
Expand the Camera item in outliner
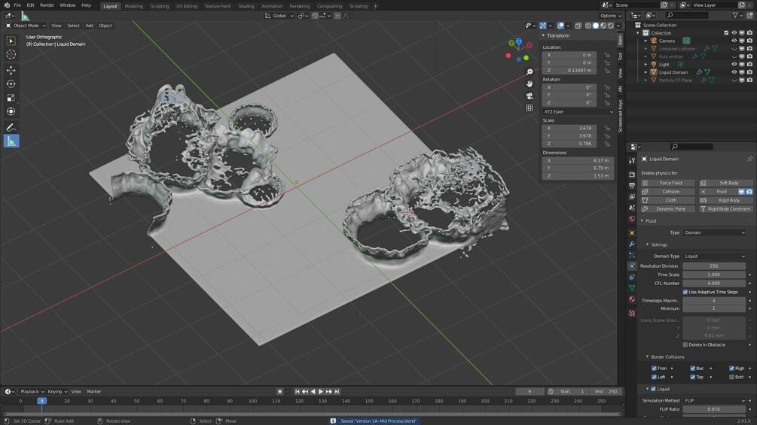[x=646, y=41]
